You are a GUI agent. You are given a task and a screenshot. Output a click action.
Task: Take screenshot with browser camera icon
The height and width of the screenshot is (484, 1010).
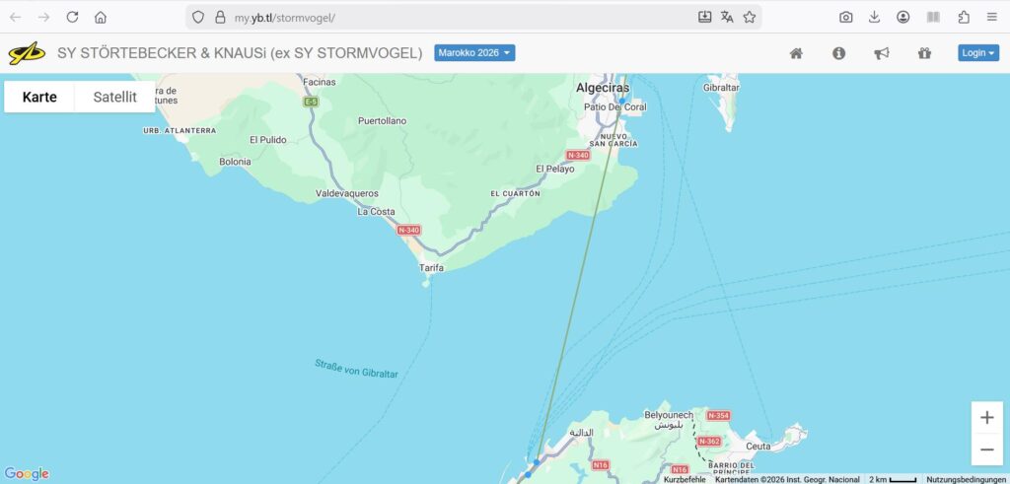846,17
